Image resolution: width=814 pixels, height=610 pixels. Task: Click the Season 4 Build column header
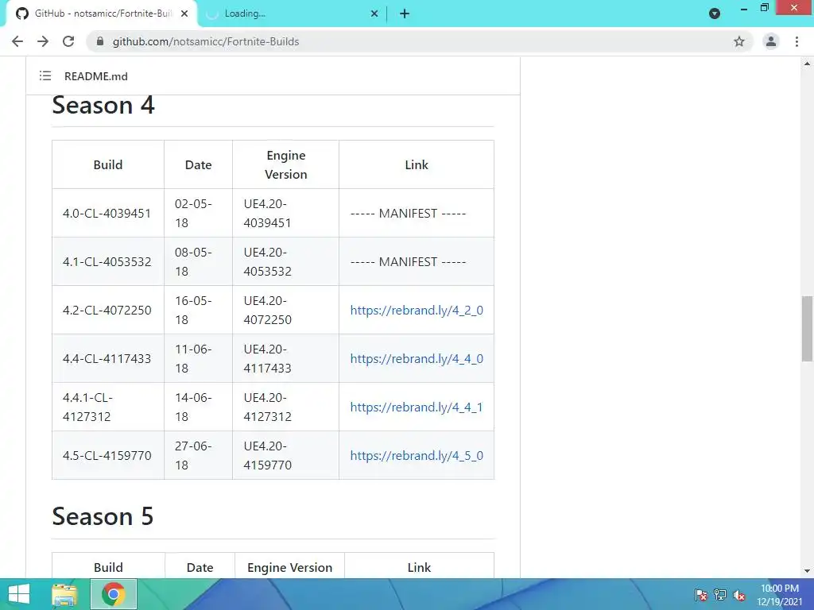(108, 165)
